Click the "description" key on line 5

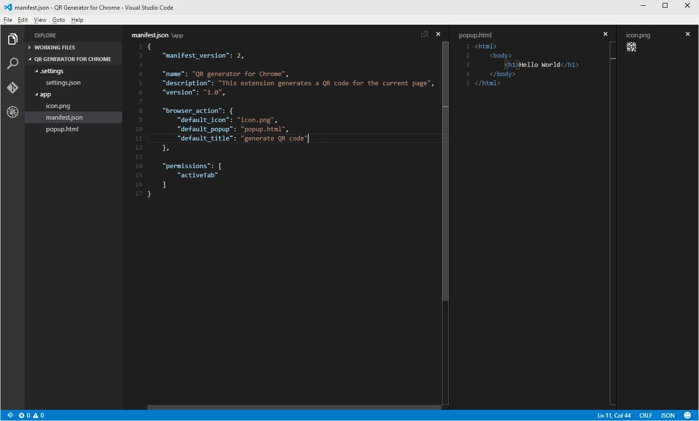click(x=187, y=83)
